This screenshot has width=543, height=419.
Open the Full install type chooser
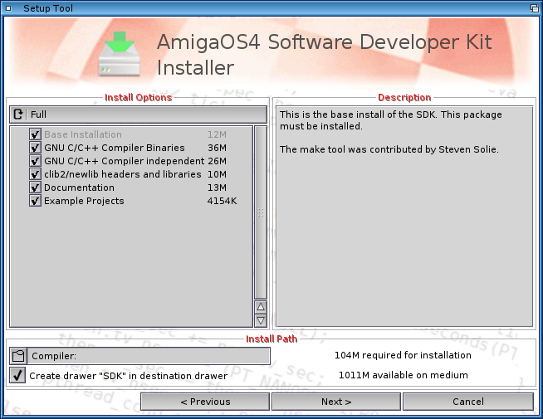[138, 114]
